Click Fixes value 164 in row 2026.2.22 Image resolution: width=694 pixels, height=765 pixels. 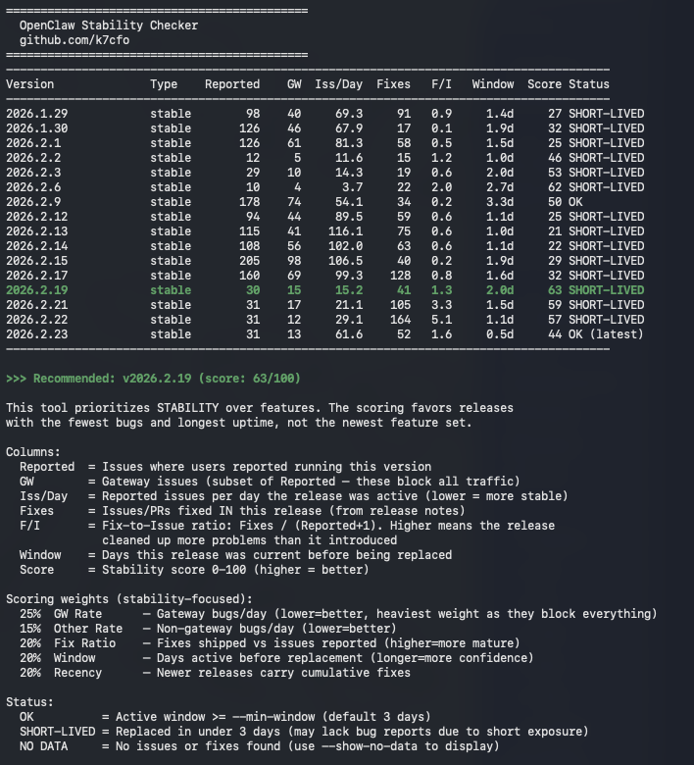tap(400, 319)
